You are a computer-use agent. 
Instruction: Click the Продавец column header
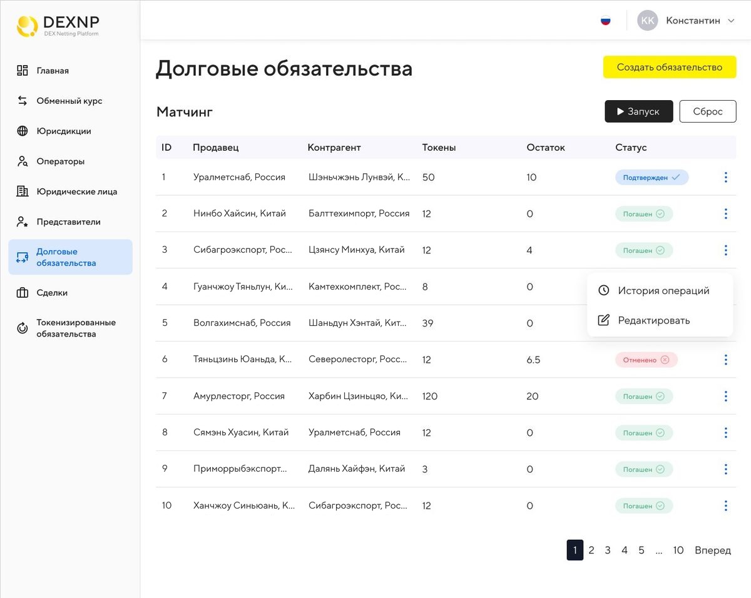216,148
